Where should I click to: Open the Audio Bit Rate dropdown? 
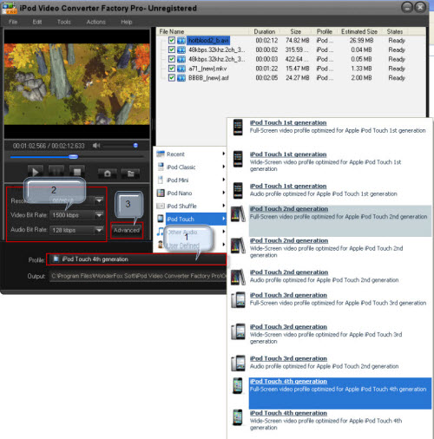click(99, 230)
